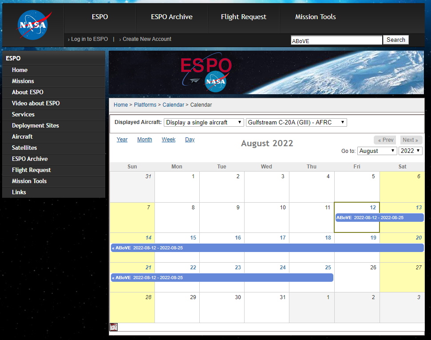
Task: Click day number 20 in the calendar
Action: [419, 238]
